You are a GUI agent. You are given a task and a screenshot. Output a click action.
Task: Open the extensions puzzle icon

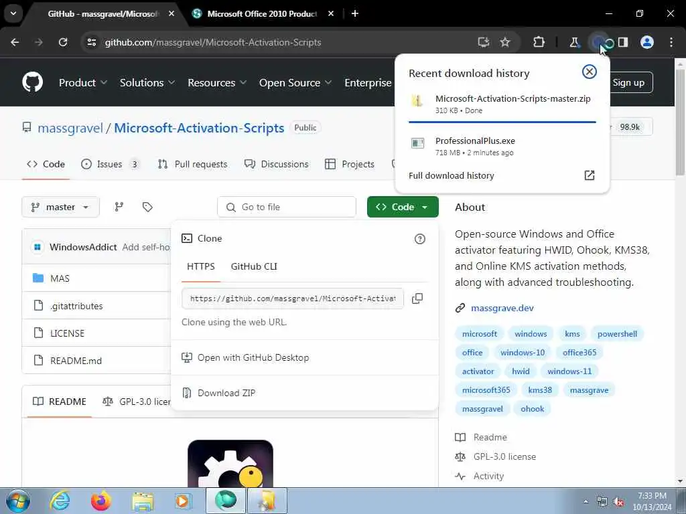(539, 42)
